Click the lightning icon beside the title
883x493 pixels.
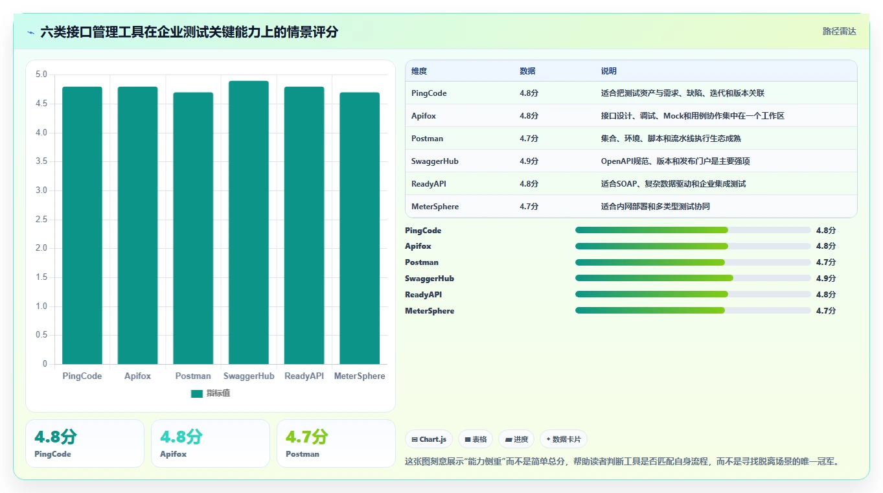(x=31, y=32)
